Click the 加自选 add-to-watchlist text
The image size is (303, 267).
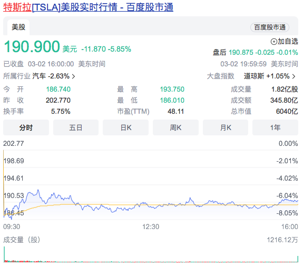coord(288,41)
